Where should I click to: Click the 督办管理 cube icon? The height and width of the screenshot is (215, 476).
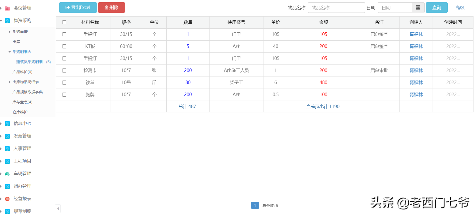pos(7,186)
